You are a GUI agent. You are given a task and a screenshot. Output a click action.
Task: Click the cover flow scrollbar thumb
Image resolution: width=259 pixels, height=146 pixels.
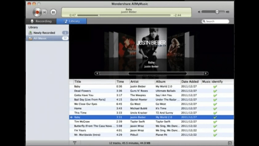click(158, 73)
